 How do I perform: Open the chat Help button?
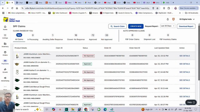click(191, 102)
